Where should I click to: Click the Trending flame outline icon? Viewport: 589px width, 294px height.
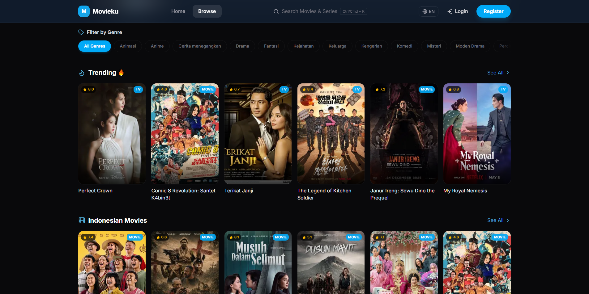82,73
